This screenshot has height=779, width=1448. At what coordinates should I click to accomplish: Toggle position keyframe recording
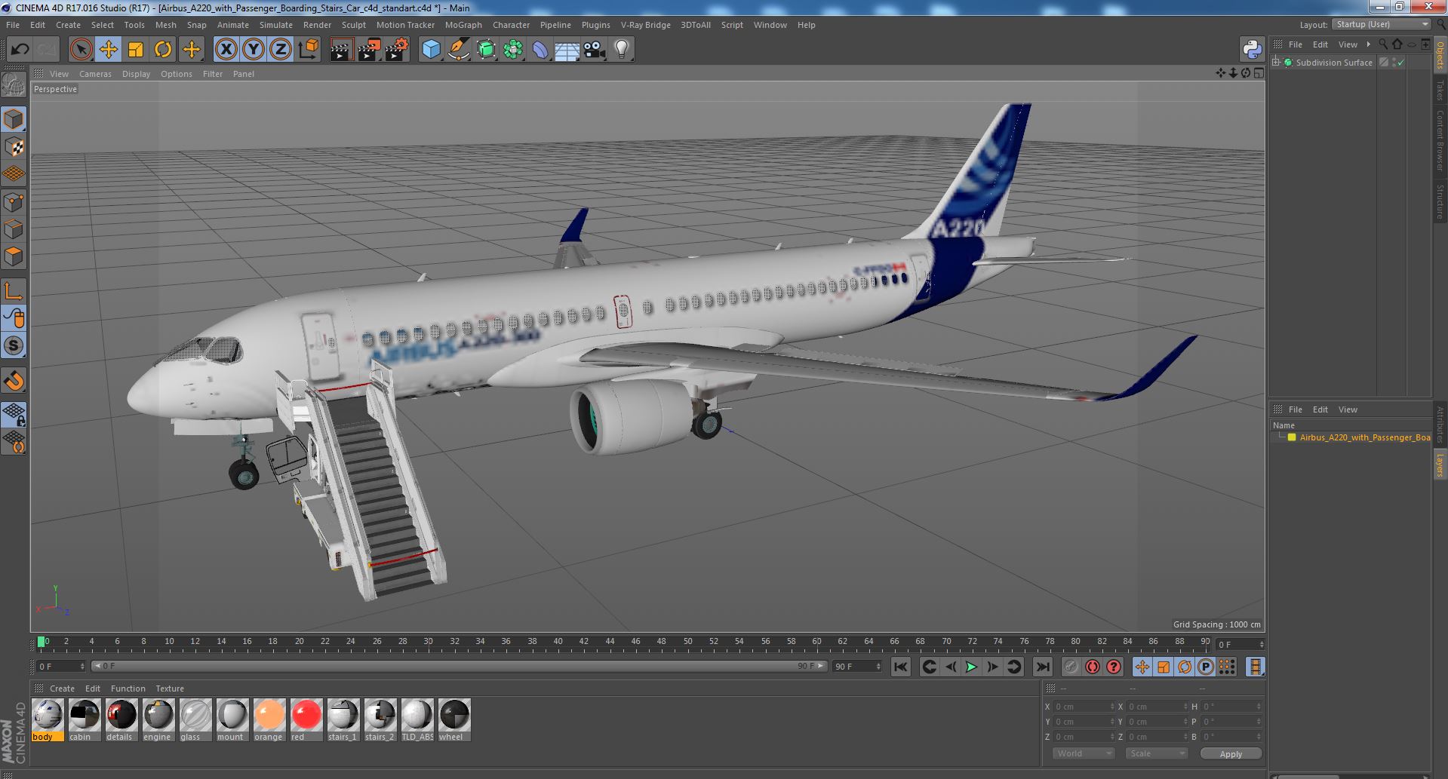click(1142, 667)
